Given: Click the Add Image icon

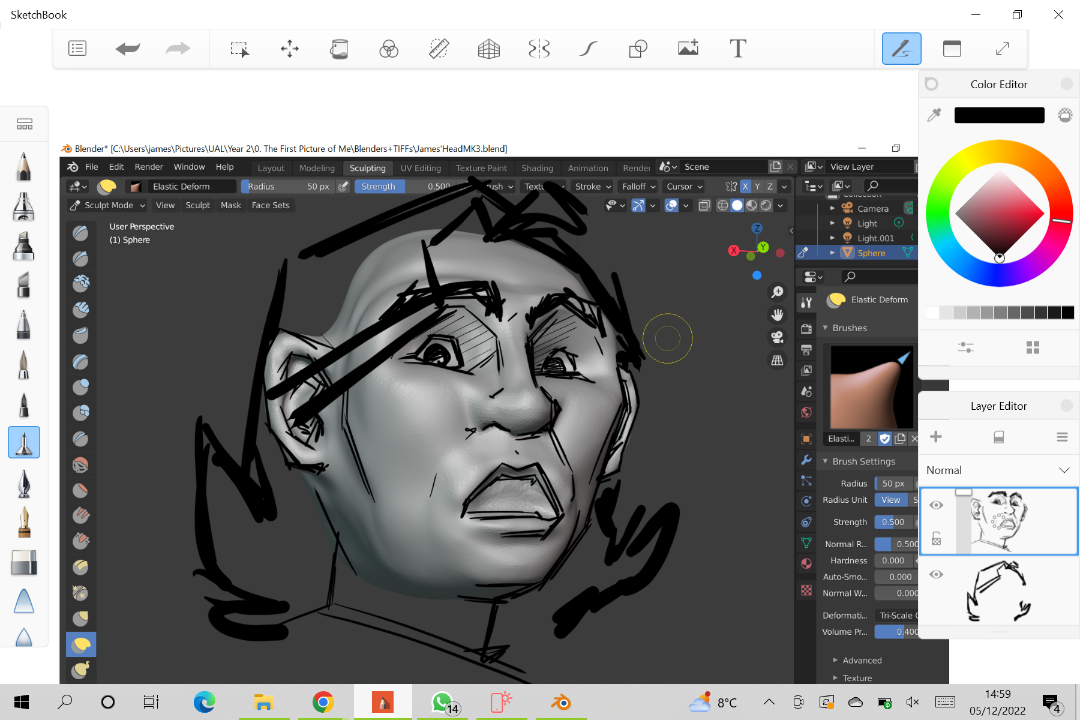Looking at the screenshot, I should (688, 49).
